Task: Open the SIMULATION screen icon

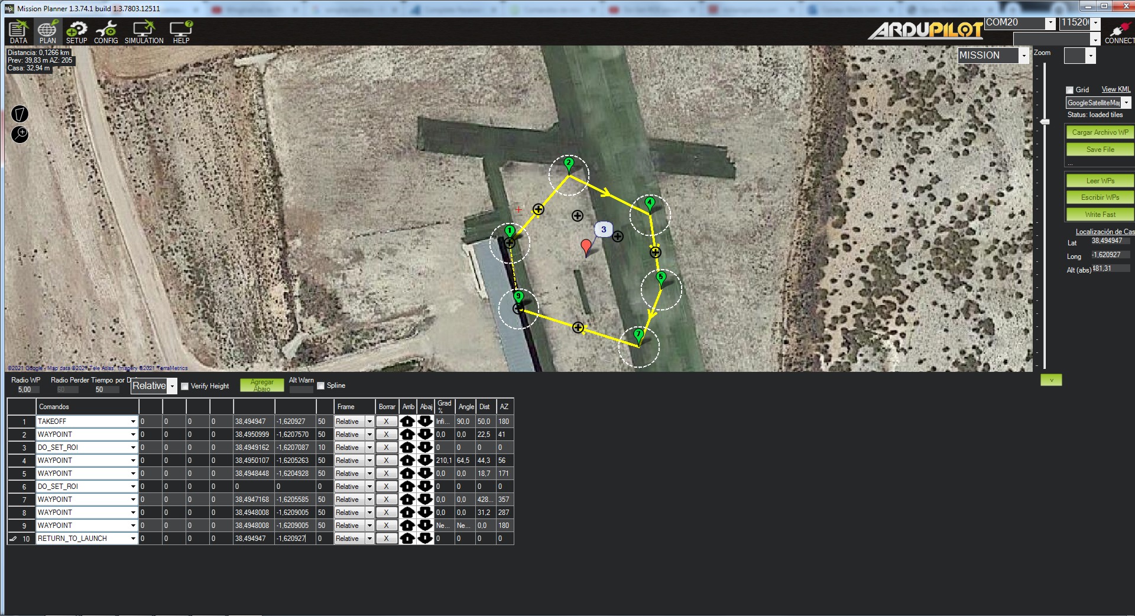Action: point(144,32)
